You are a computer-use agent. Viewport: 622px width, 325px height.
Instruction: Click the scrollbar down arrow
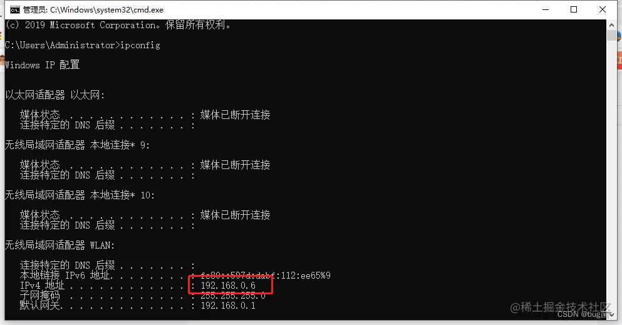(x=611, y=315)
